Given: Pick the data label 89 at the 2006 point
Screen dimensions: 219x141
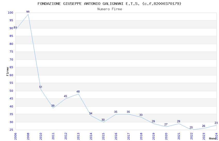Looking at the screenshot, I should pos(15,27).
